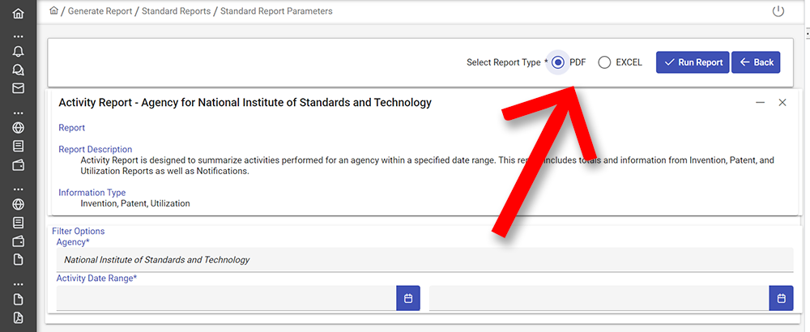810x332 pixels.
Task: Click the Report Description label
Action: coord(95,149)
